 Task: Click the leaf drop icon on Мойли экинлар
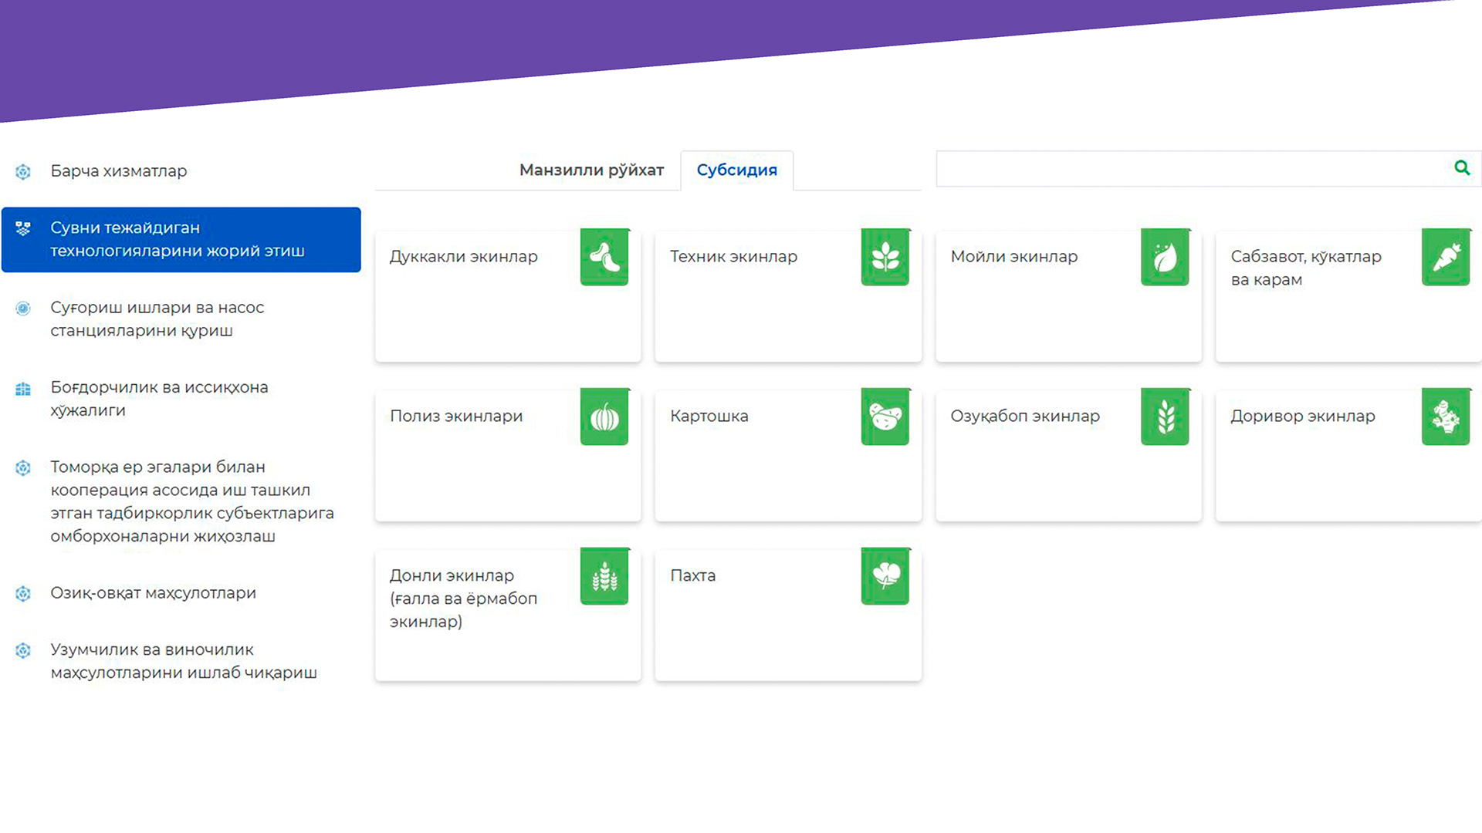click(1166, 258)
